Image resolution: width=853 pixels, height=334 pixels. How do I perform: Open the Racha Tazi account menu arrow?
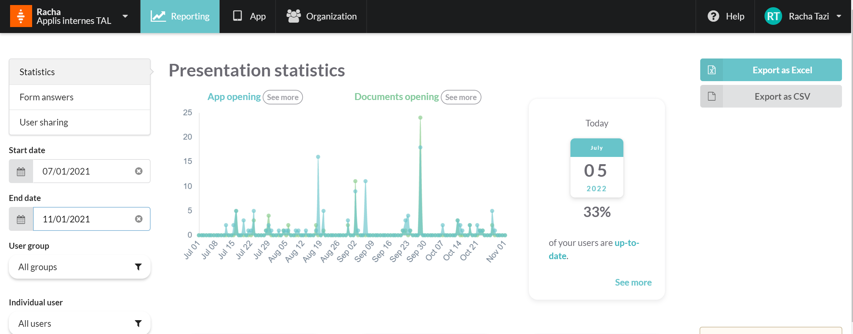point(839,16)
